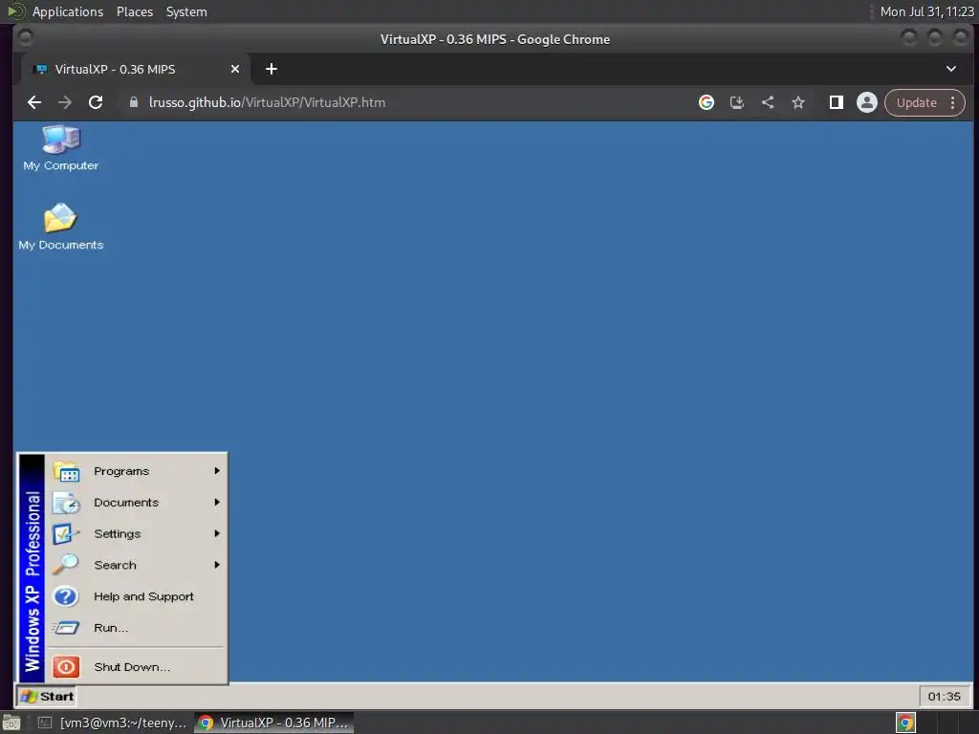Choose Run... from Start menu
The height and width of the screenshot is (734, 979).
pos(136,628)
